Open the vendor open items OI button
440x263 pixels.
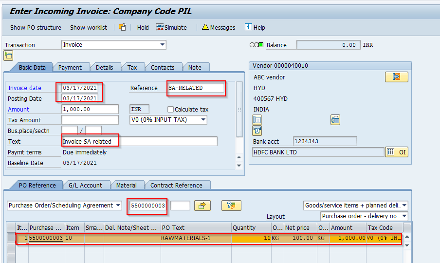[x=397, y=152]
